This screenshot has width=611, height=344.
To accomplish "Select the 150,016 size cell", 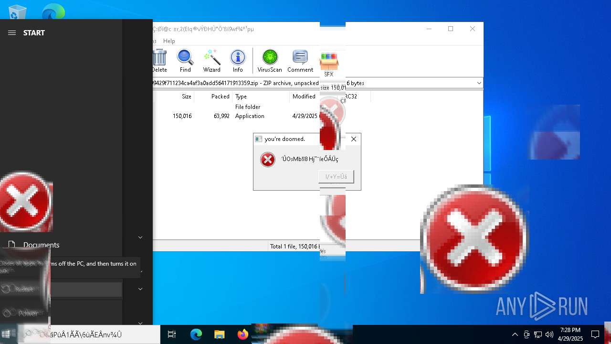I will tap(182, 116).
